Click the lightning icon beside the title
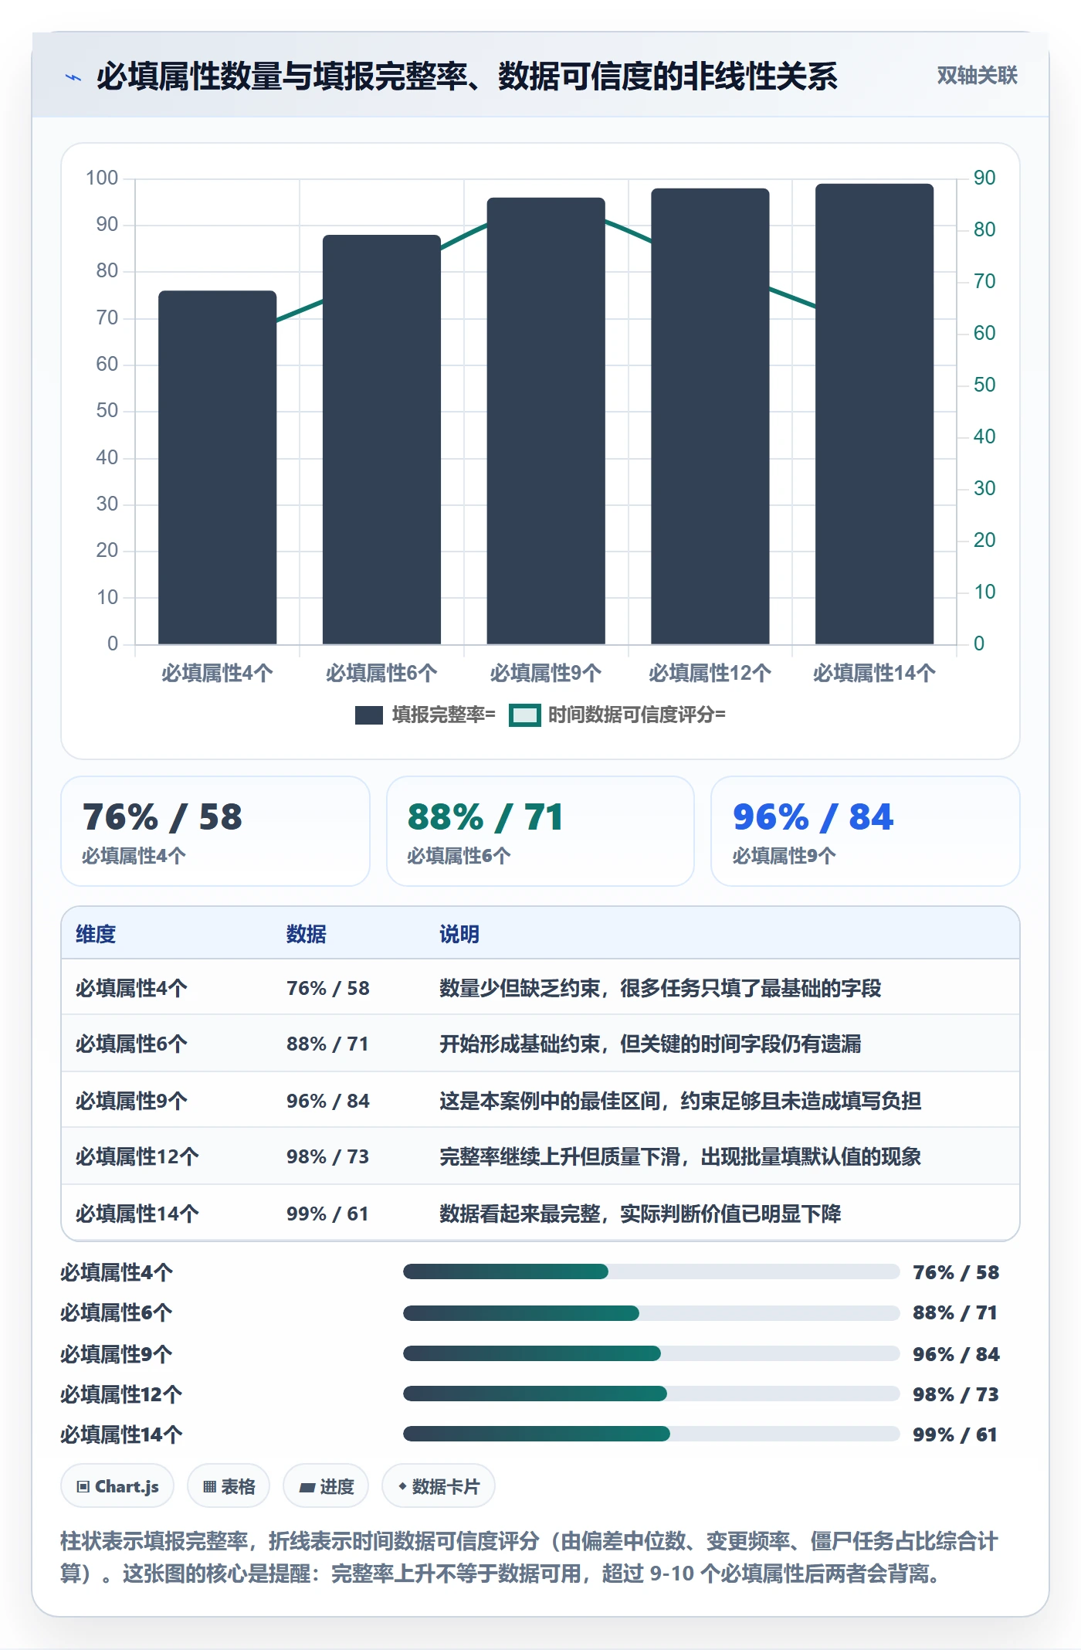The image size is (1081, 1650). coord(73,76)
